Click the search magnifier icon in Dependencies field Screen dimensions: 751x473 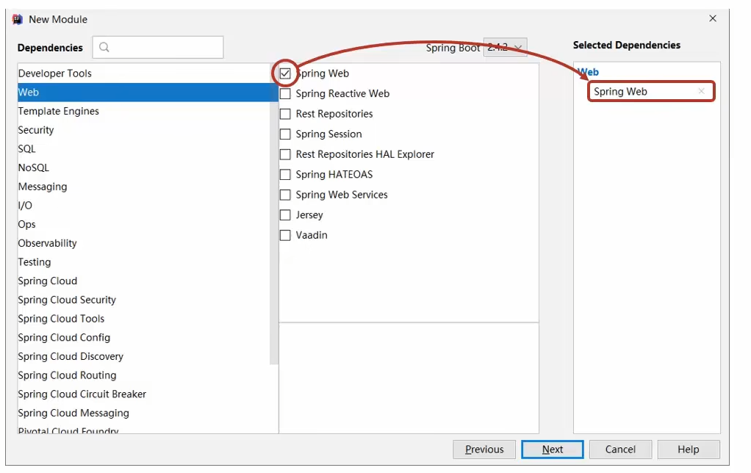pyautogui.click(x=104, y=47)
